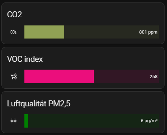Image resolution: width=167 pixels, height=135 pixels.
Task: Click the green filled PM2,5 bar
Action: tap(26, 121)
